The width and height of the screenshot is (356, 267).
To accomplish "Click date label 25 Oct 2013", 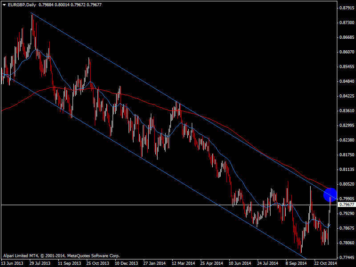I will 97,263.
